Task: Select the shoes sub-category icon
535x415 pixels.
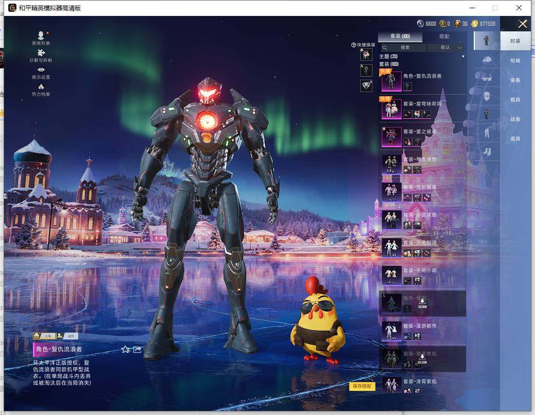Action: (x=487, y=151)
